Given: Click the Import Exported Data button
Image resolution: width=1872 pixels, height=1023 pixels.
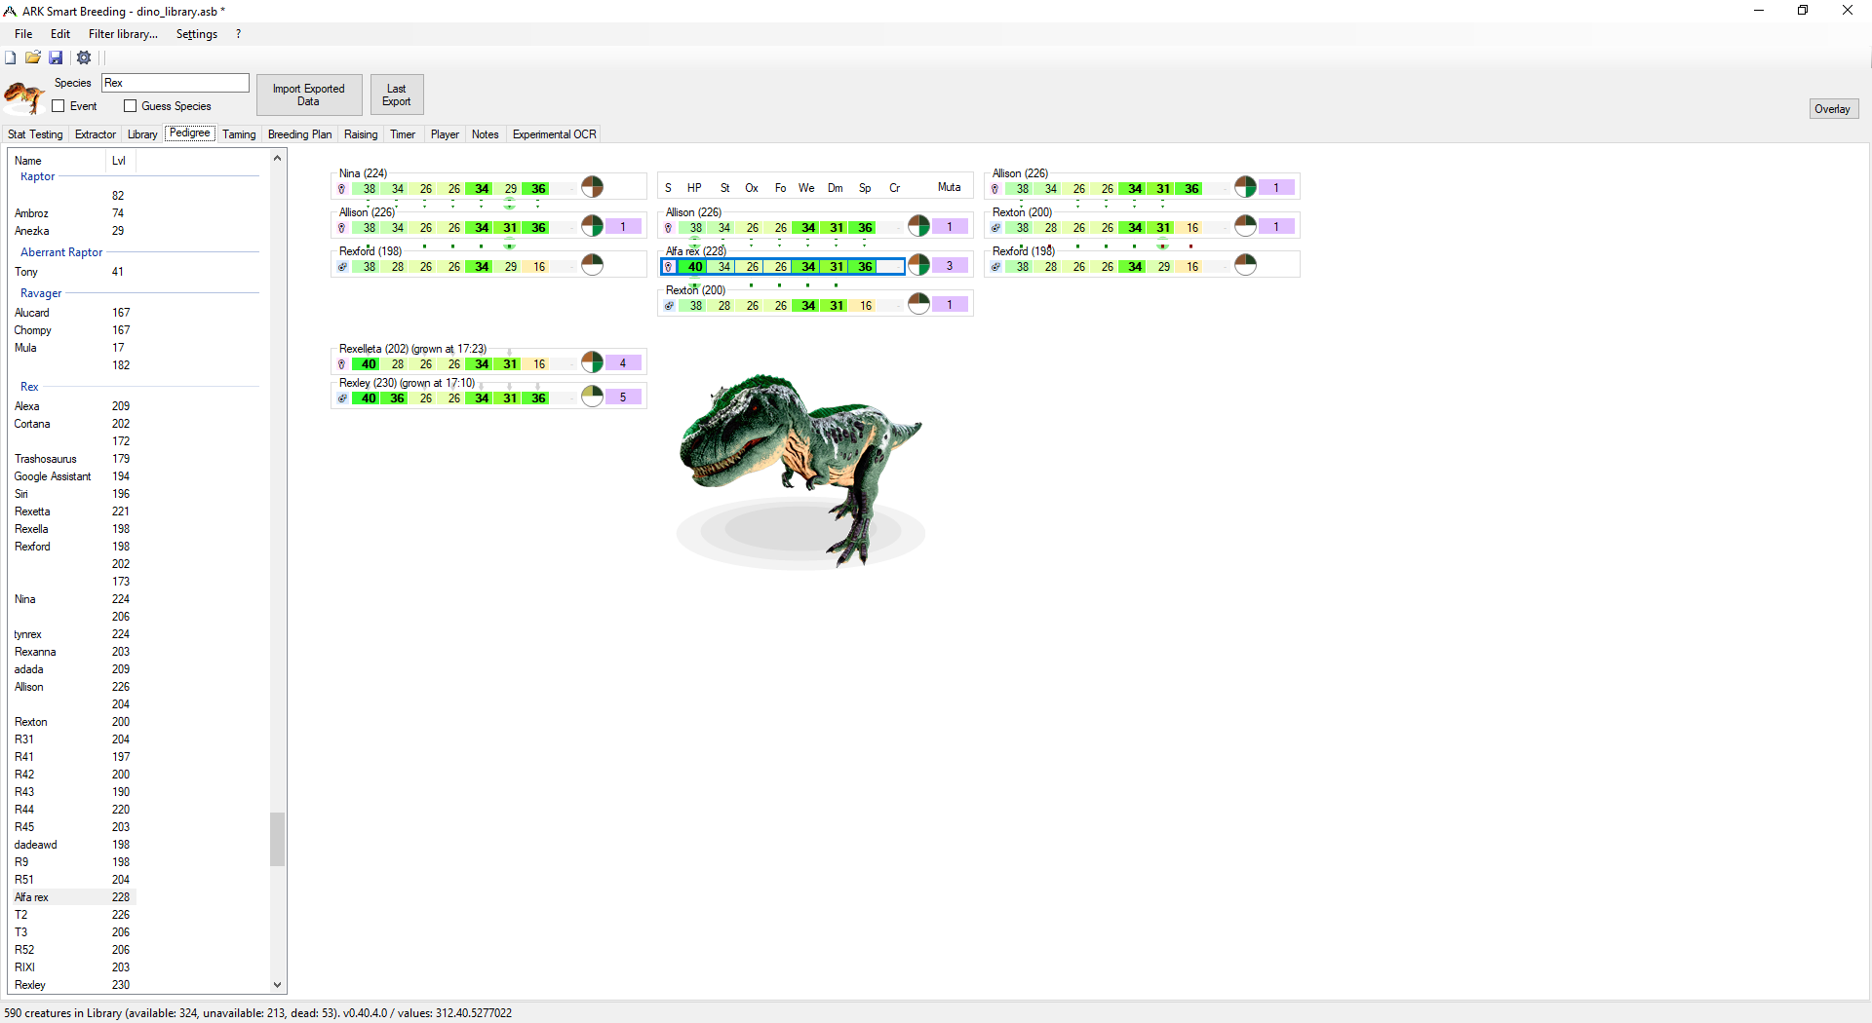Looking at the screenshot, I should [309, 95].
